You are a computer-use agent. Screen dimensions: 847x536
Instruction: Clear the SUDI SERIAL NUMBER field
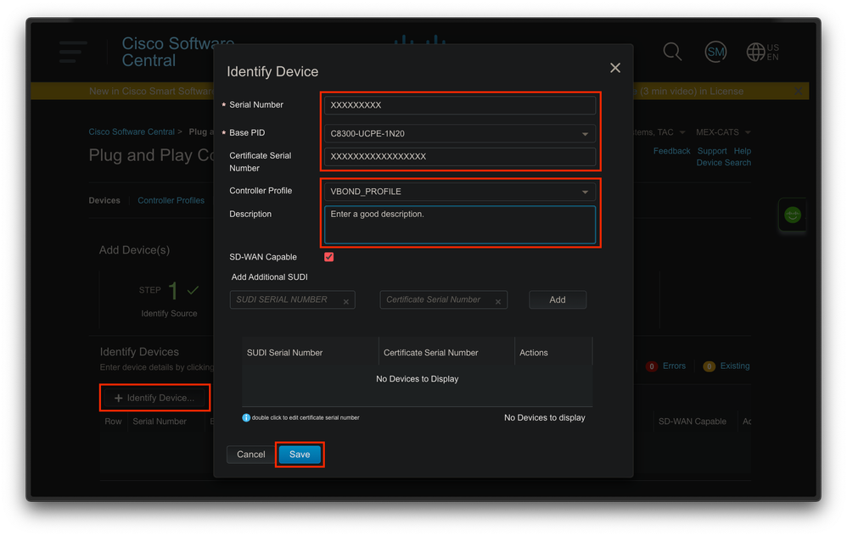click(346, 302)
